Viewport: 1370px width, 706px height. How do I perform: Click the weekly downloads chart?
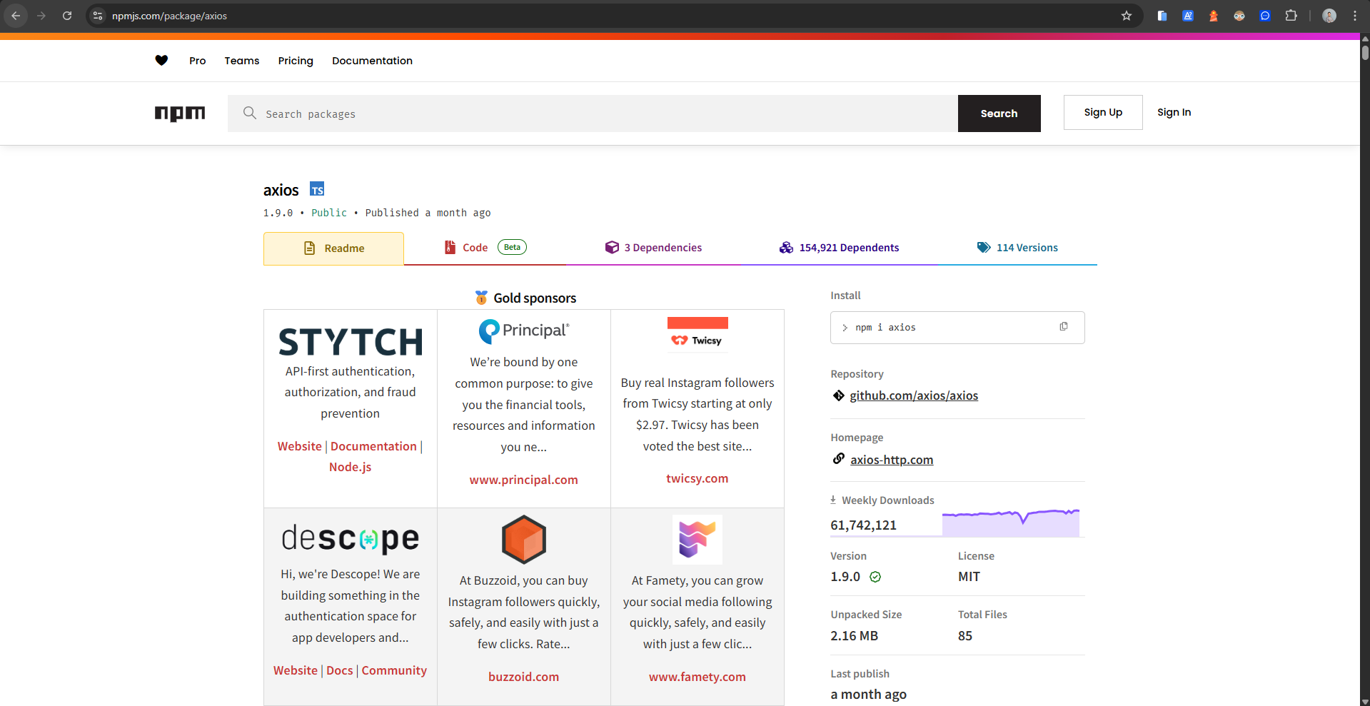(1011, 523)
